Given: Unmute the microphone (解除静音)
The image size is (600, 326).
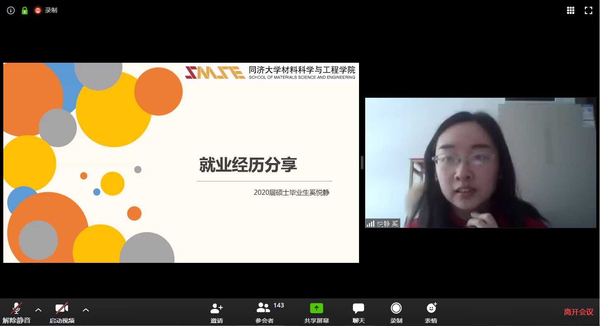Looking at the screenshot, I should pyautogui.click(x=17, y=313).
